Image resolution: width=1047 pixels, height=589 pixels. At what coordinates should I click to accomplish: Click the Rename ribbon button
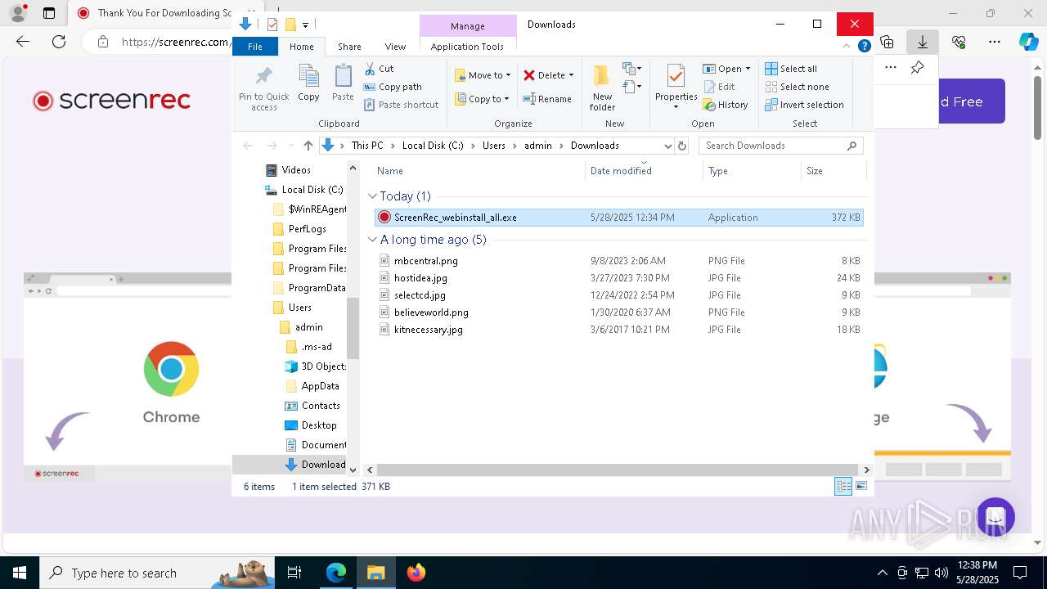pos(547,99)
